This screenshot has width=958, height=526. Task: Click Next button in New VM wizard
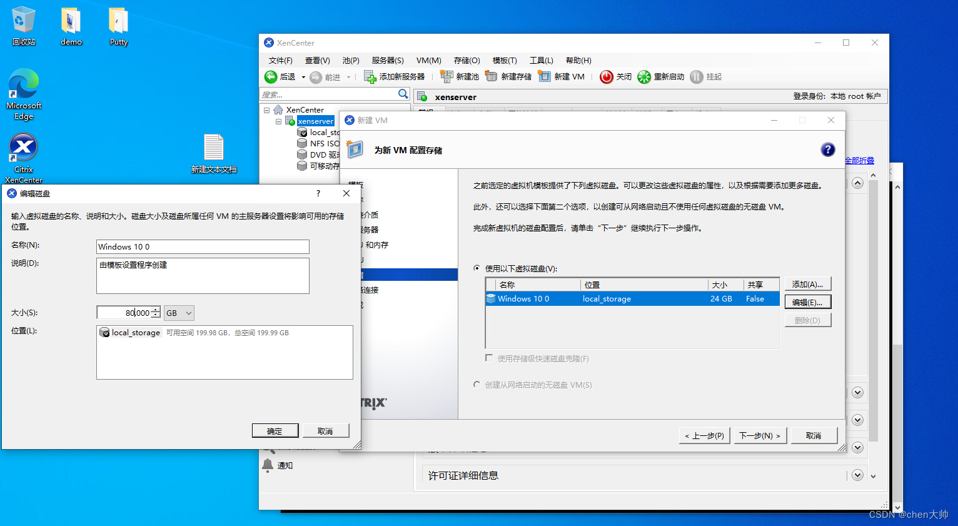[x=760, y=435]
